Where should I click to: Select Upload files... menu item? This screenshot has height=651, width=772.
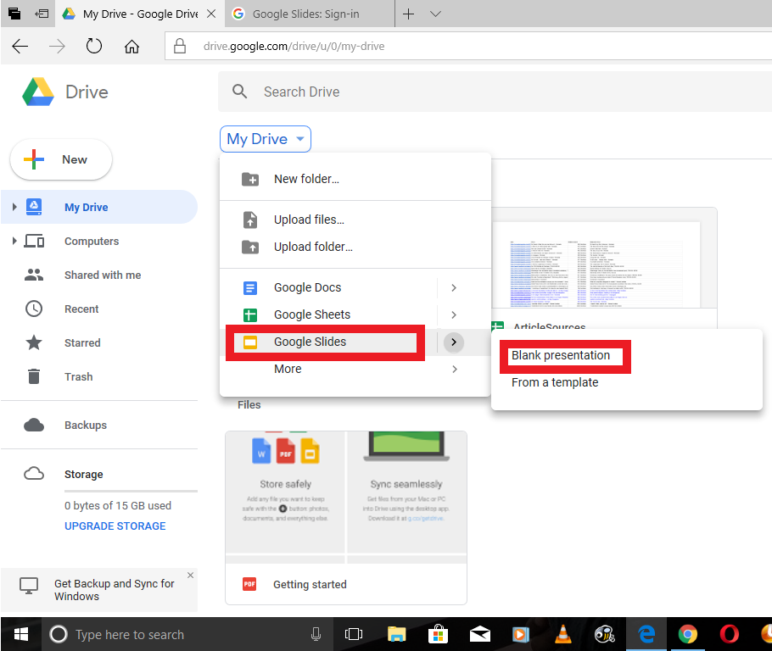point(355,220)
